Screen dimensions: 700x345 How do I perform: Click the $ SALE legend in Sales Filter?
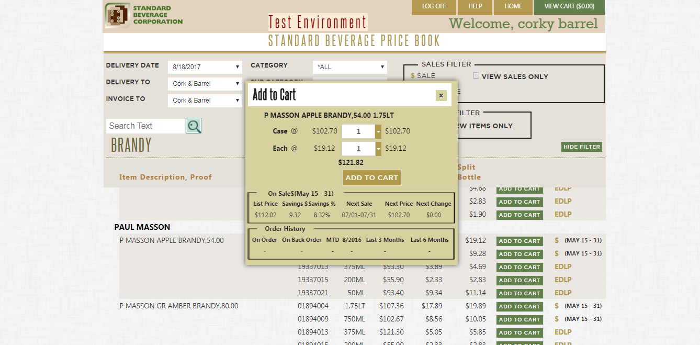[423, 76]
